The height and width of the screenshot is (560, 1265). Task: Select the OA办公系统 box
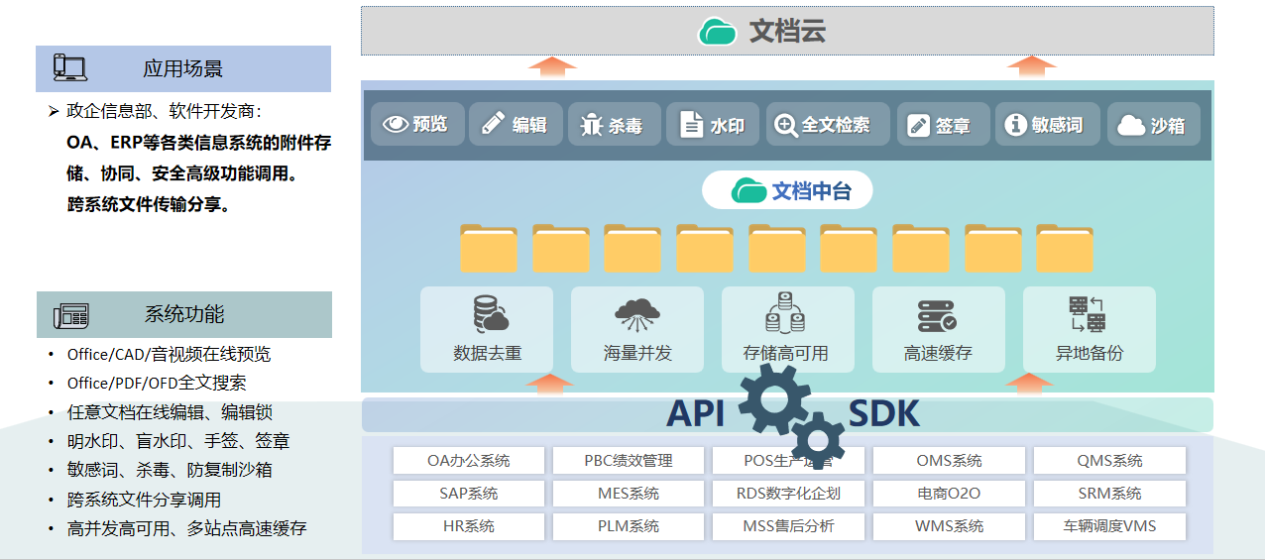(x=469, y=461)
